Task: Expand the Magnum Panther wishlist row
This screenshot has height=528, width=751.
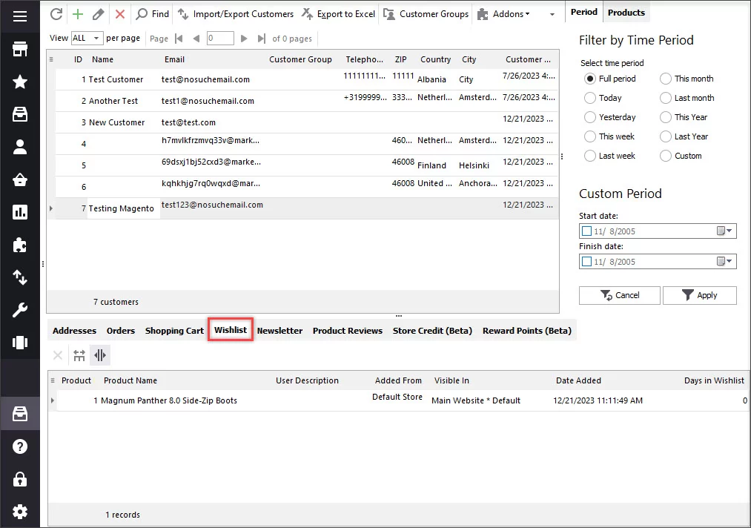Action: coord(52,400)
